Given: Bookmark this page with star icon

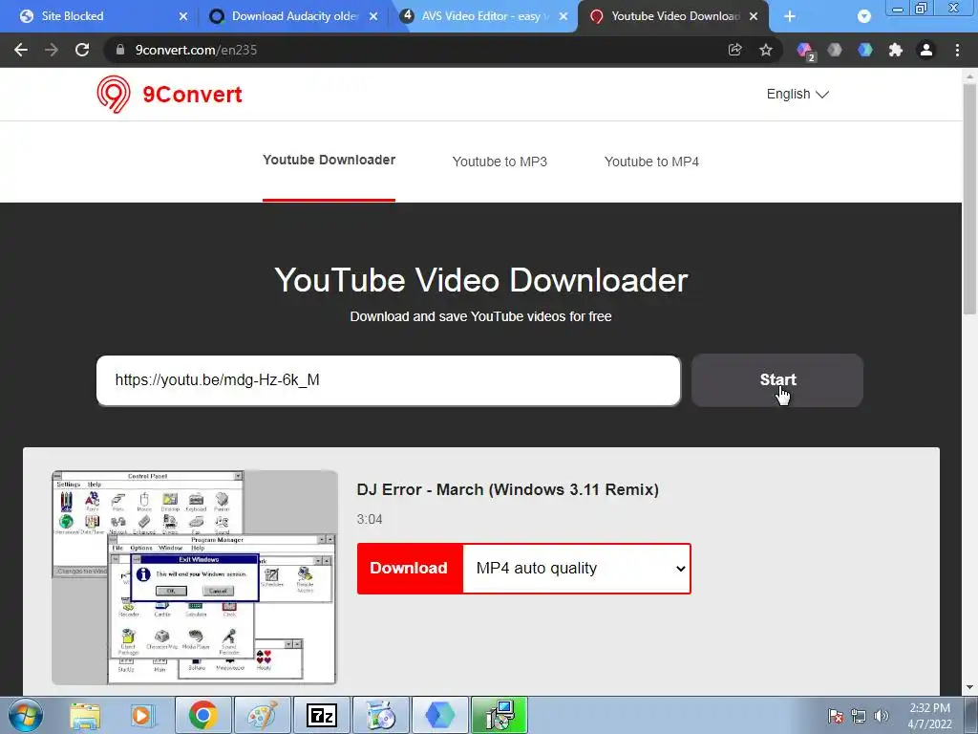Looking at the screenshot, I should 765,50.
